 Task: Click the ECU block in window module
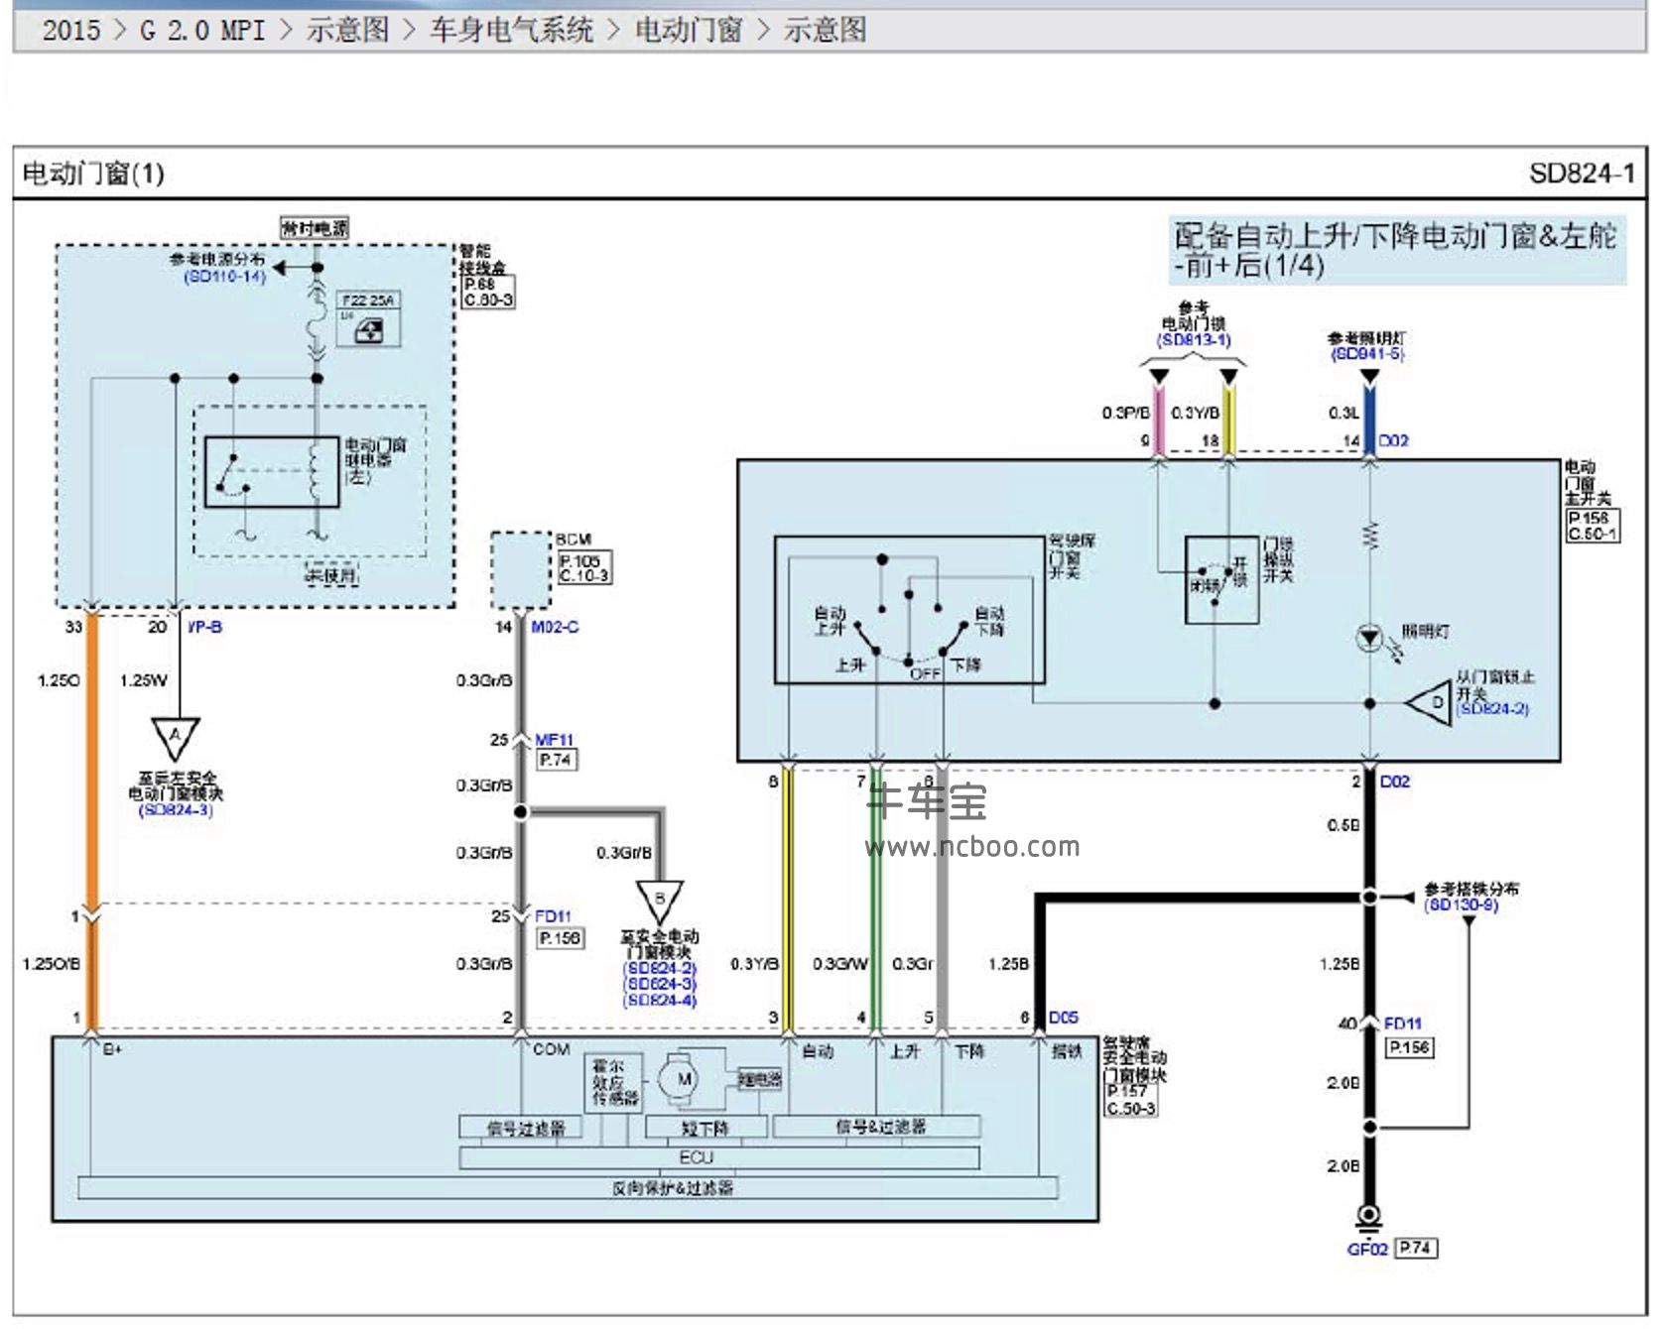[x=719, y=1158]
